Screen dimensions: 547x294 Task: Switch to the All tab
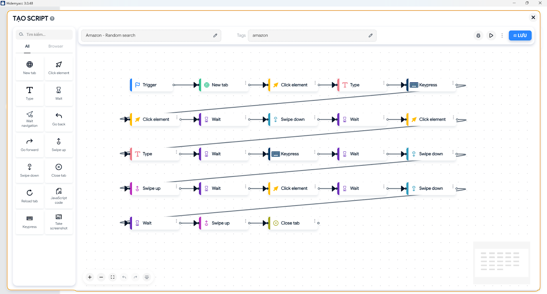[27, 46]
